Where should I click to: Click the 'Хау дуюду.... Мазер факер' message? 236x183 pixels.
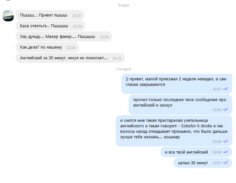[64, 37]
